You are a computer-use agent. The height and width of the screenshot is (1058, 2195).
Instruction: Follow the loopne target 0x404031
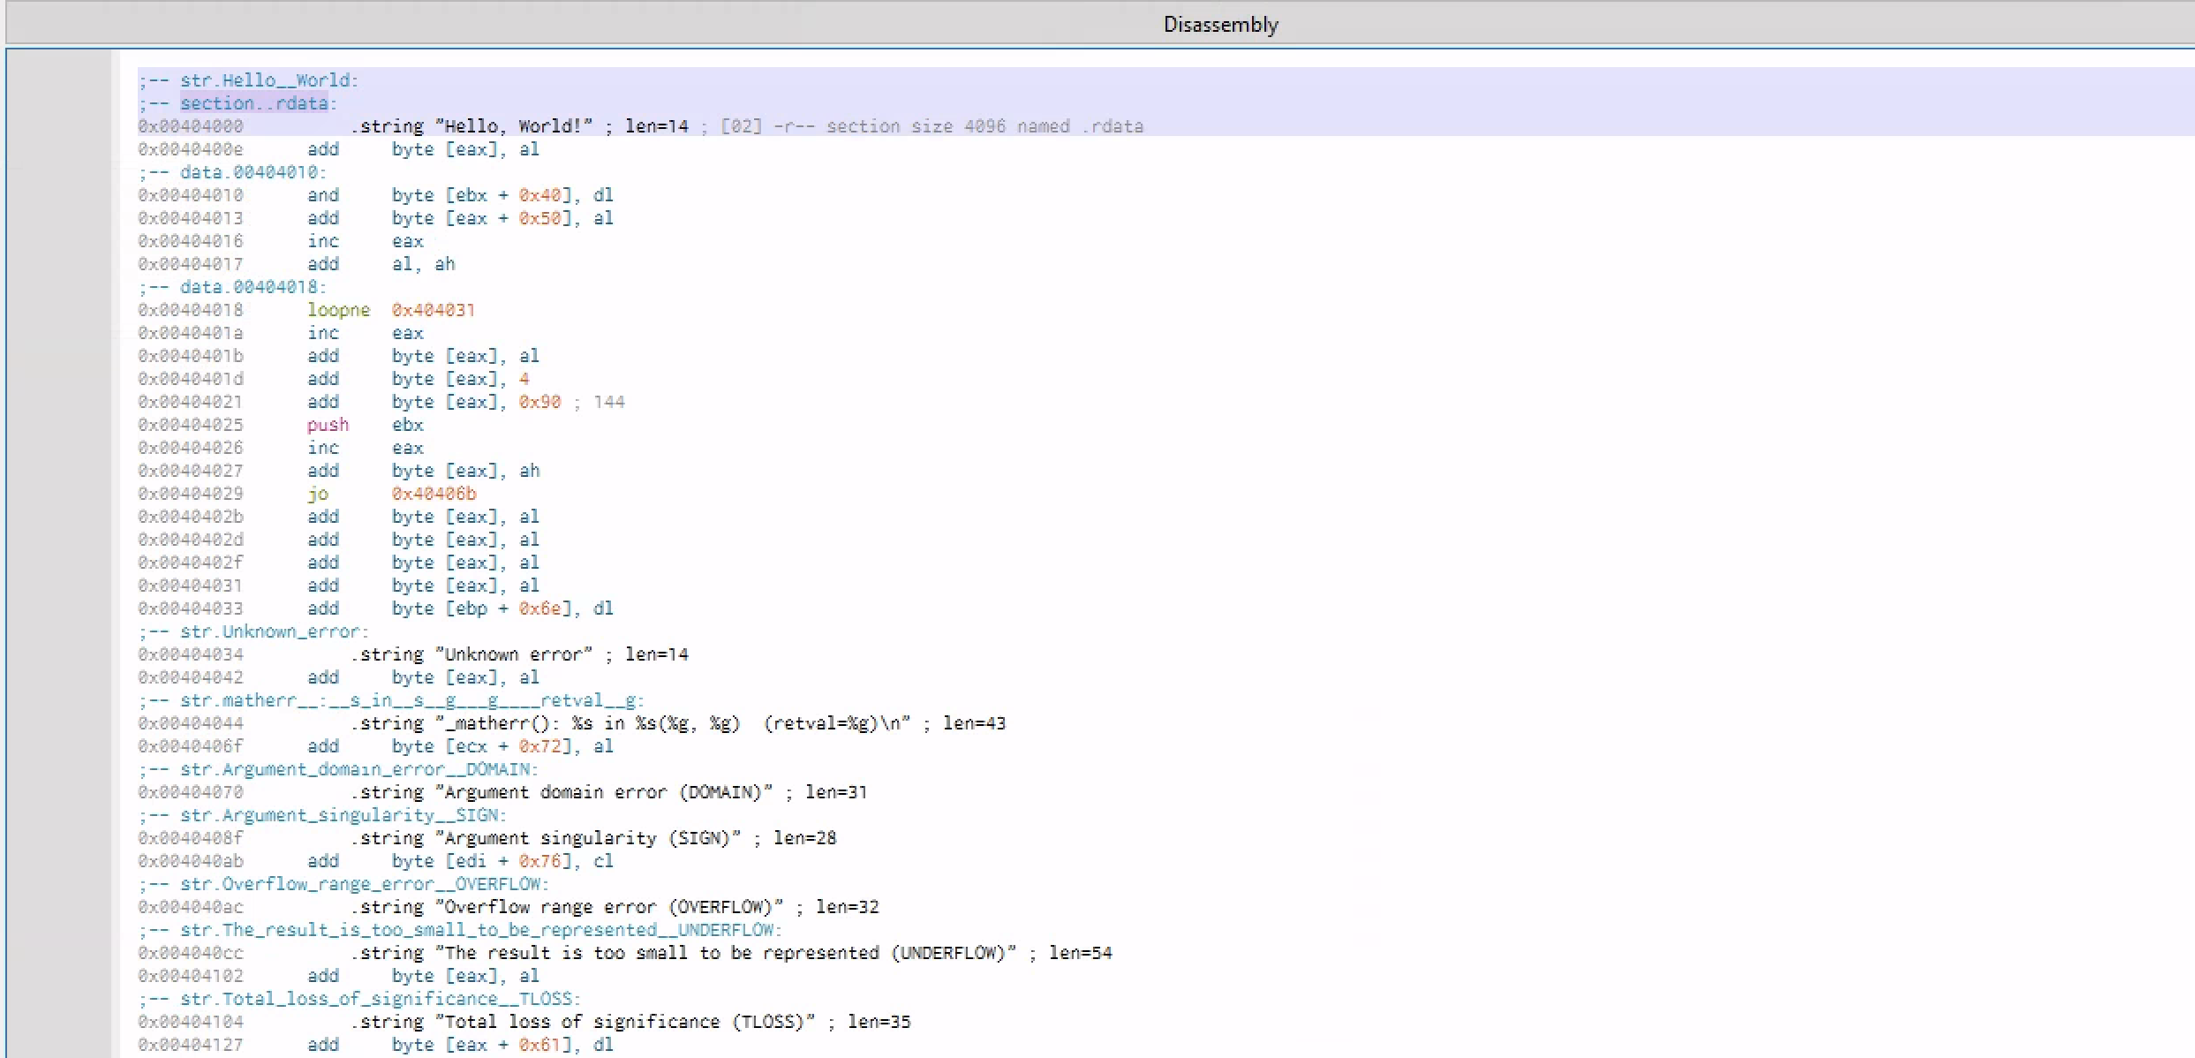tap(433, 310)
